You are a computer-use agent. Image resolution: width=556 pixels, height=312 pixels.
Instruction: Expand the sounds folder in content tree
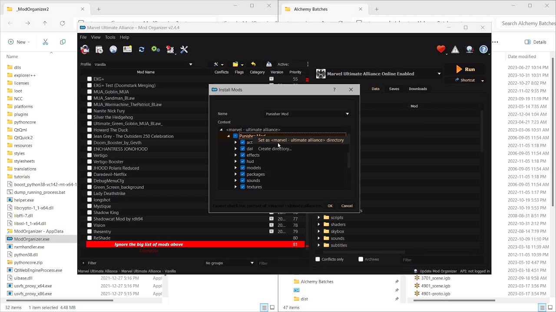236,181
